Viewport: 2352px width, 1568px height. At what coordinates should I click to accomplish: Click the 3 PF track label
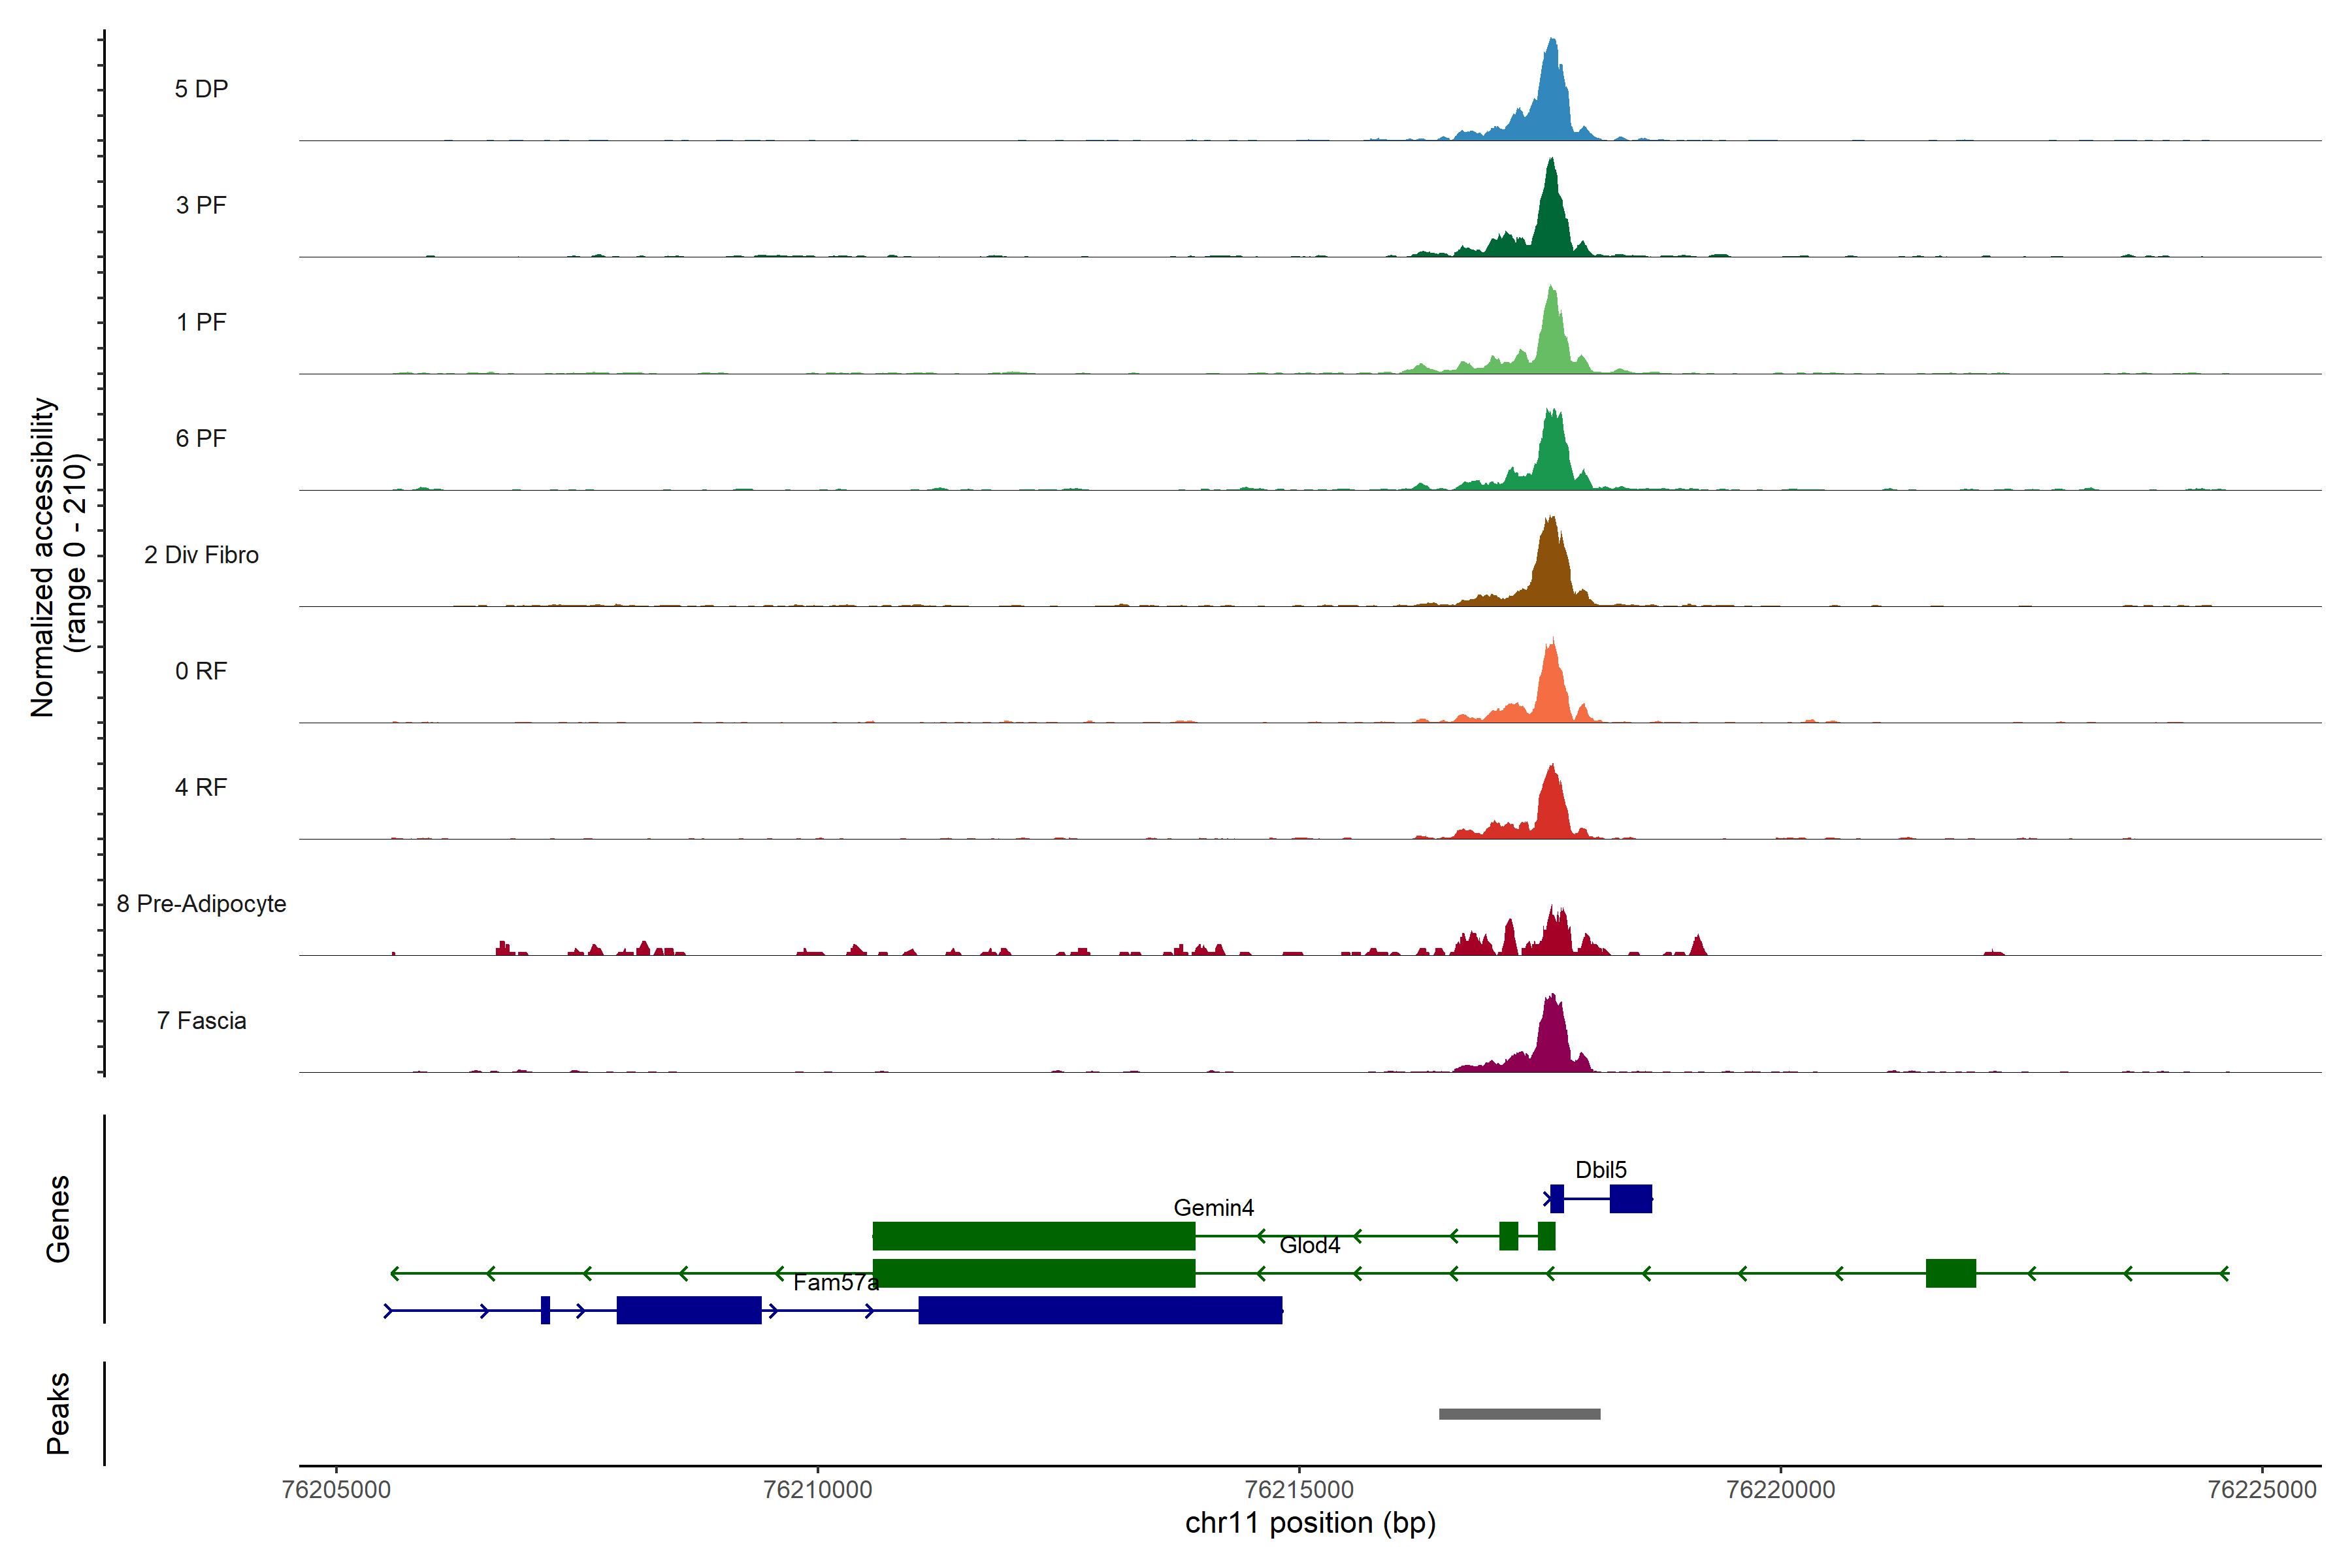click(x=201, y=205)
